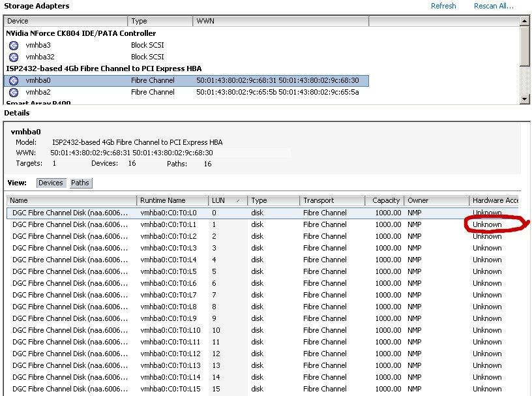Sort devices by Runtime Name column header

pyautogui.click(x=172, y=200)
